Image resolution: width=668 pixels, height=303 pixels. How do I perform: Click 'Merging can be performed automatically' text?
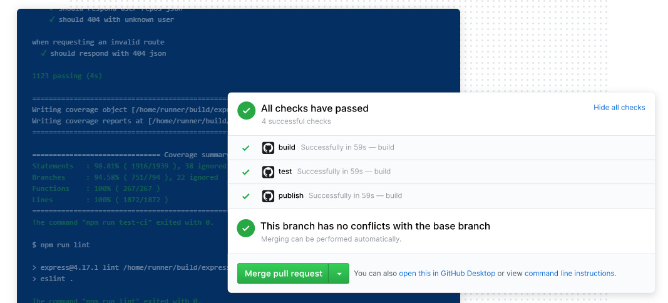[331, 239]
